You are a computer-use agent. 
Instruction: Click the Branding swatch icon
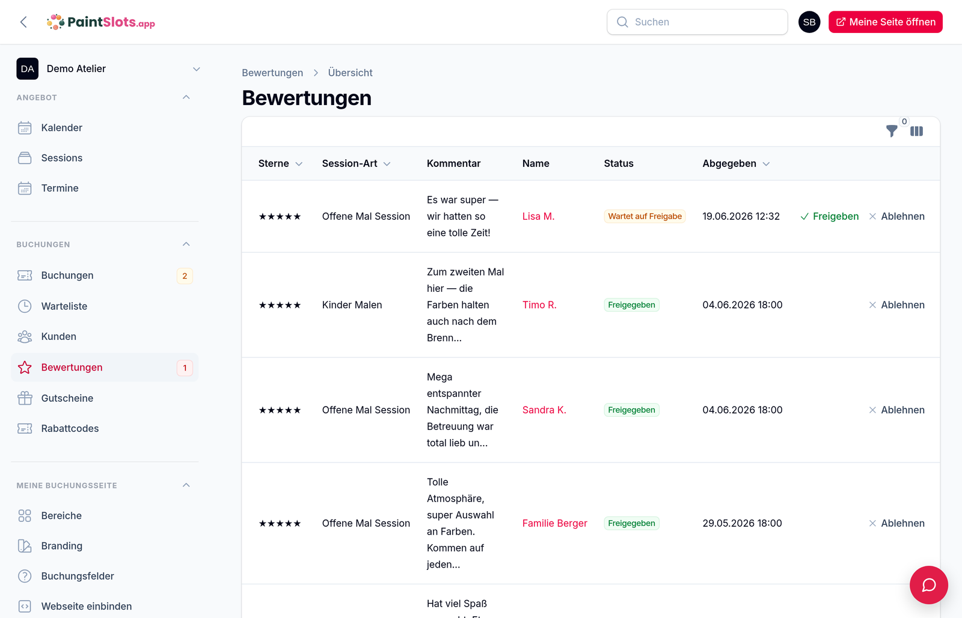(x=25, y=546)
